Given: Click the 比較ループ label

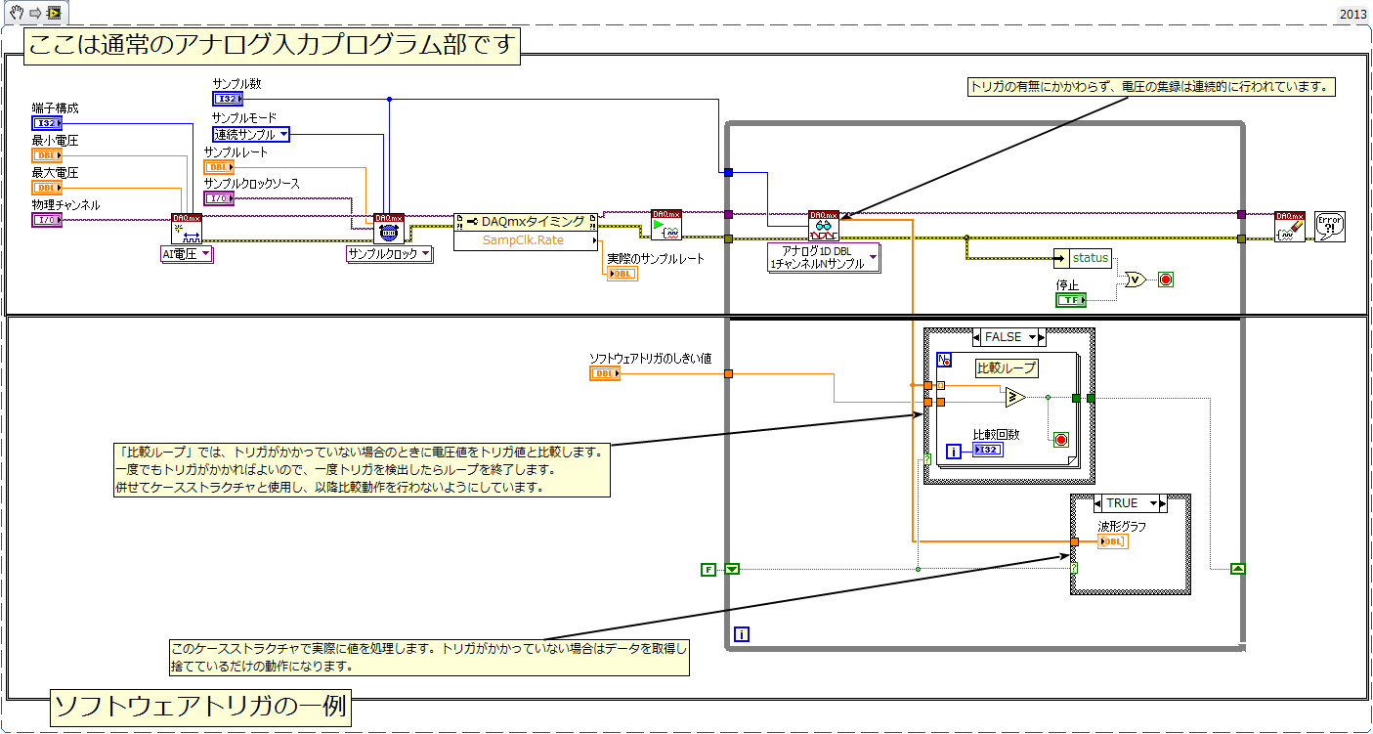Looking at the screenshot, I should coord(1007,368).
